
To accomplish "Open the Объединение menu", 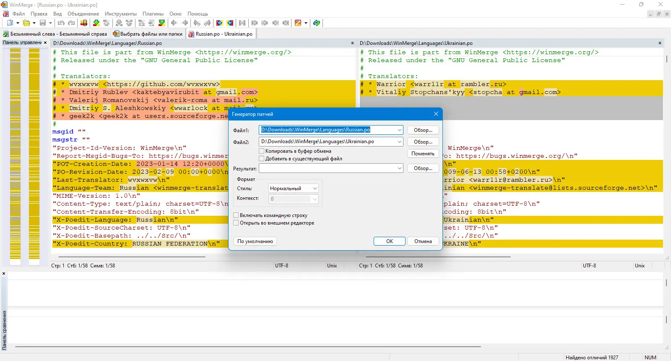I will coord(83,14).
